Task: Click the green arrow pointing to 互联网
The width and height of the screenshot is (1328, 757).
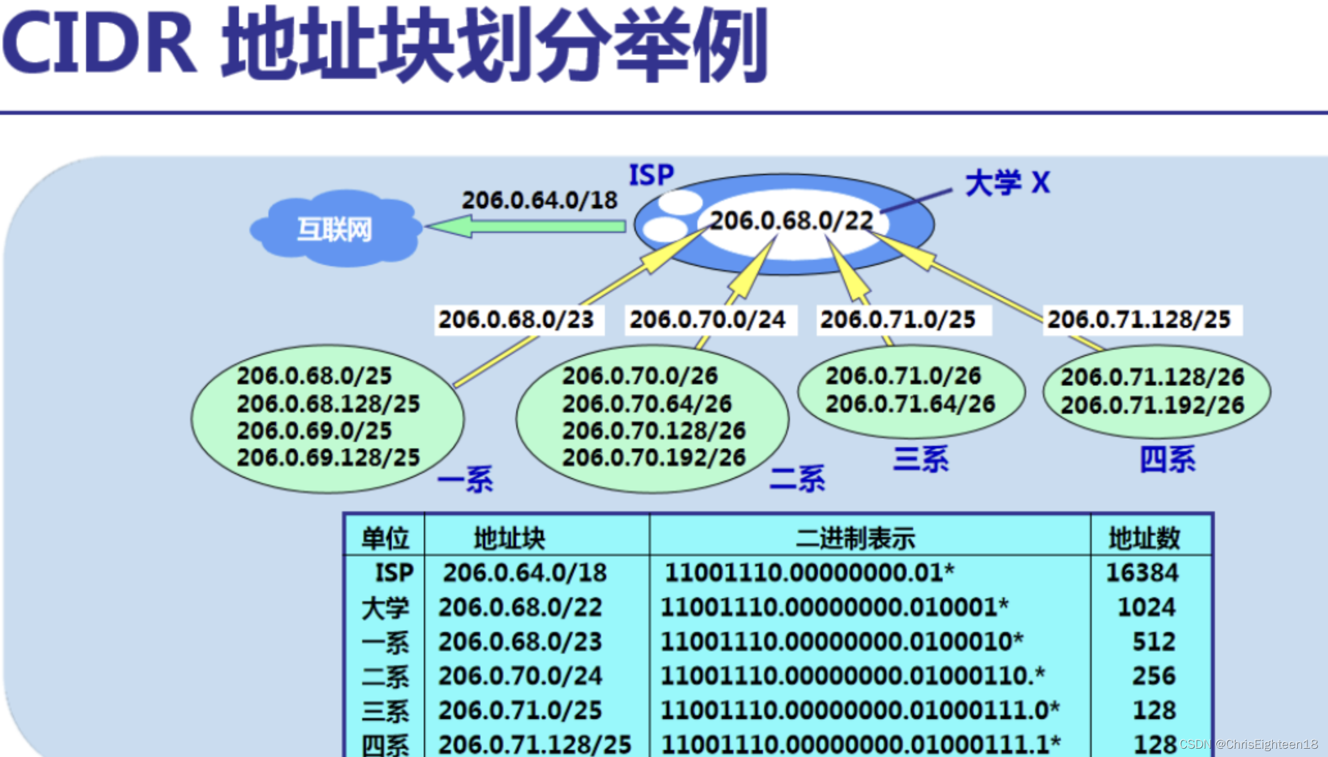Action: [x=525, y=226]
